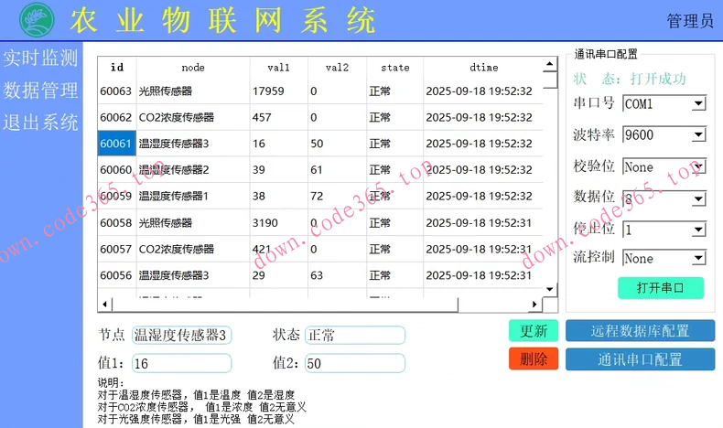Click the green plant logo icon
The image size is (723, 428).
click(x=37, y=20)
